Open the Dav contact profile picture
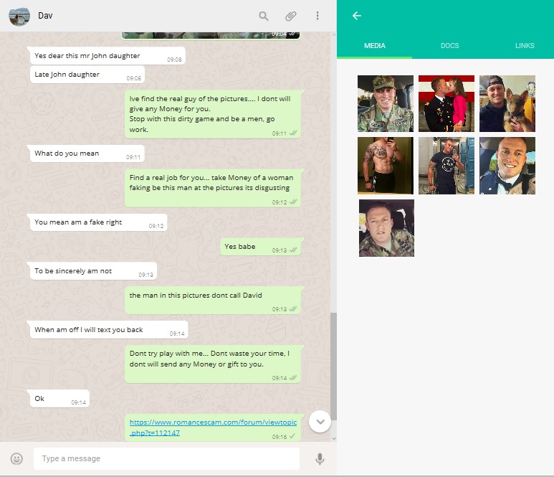 click(x=19, y=16)
